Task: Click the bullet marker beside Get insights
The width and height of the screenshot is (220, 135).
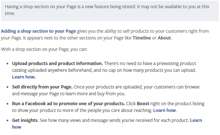Action: point(7,120)
